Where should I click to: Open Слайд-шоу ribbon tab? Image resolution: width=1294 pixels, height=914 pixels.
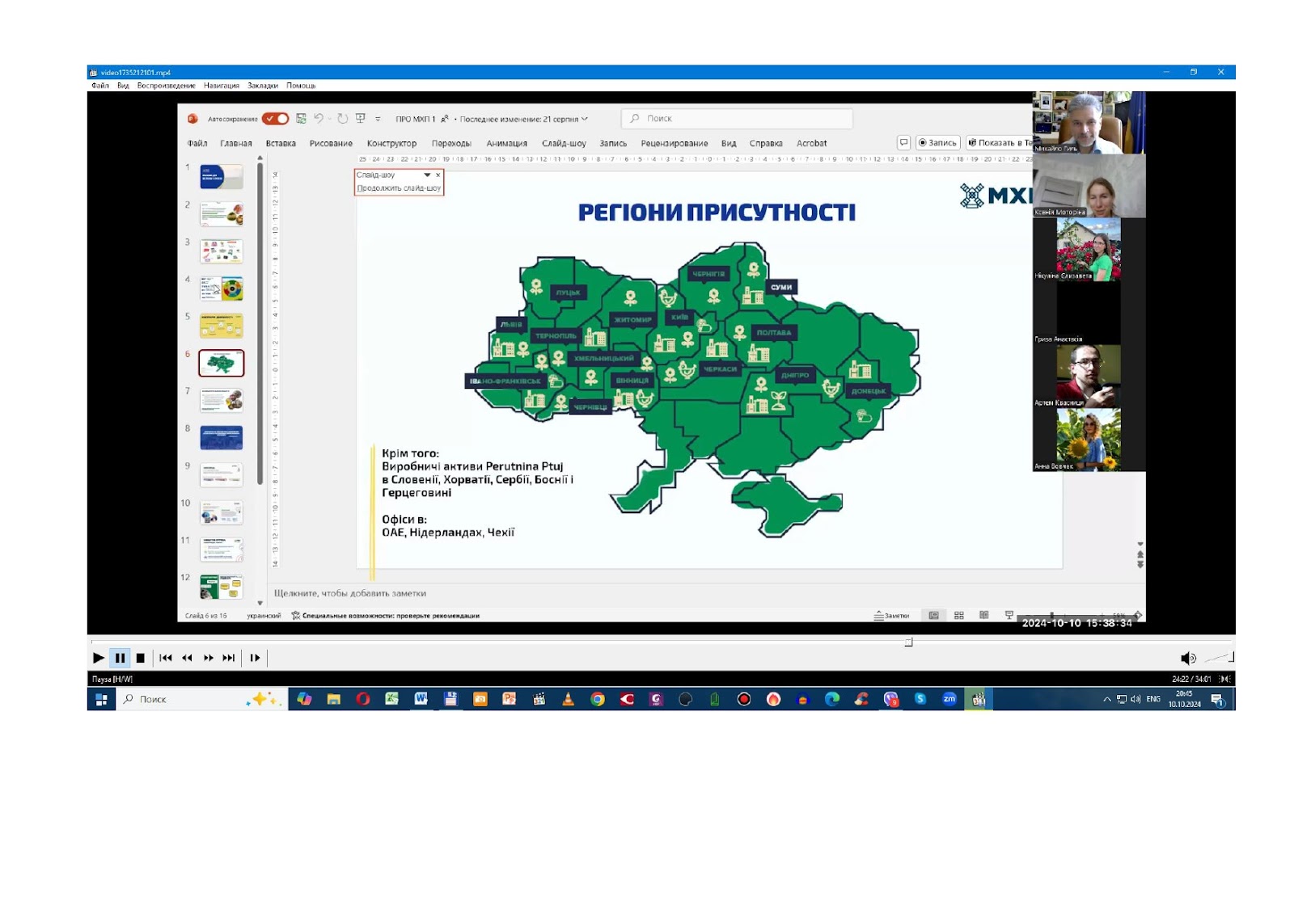pos(564,143)
